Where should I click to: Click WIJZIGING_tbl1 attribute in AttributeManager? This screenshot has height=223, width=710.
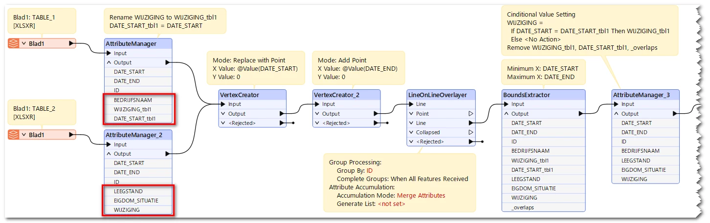[x=138, y=109]
